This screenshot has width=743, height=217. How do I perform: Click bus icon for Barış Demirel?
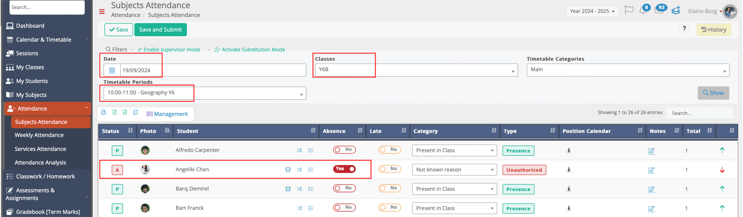(x=288, y=189)
